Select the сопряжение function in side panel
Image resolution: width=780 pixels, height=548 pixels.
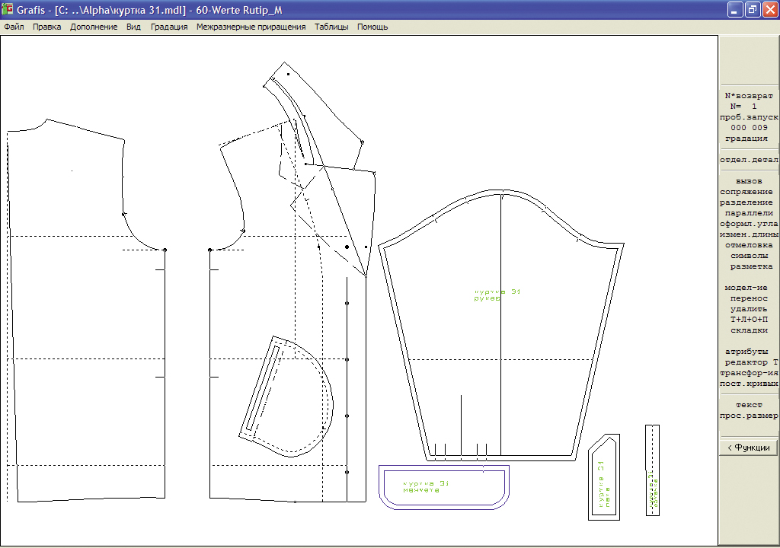749,193
